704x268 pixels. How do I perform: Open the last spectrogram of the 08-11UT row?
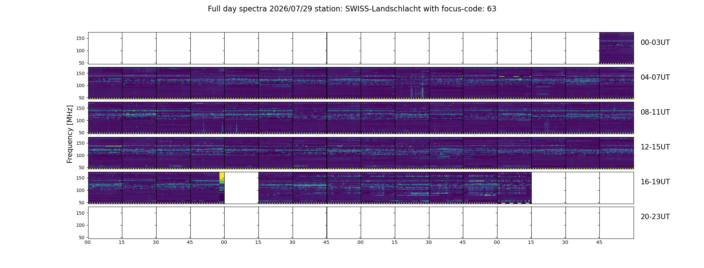point(617,118)
